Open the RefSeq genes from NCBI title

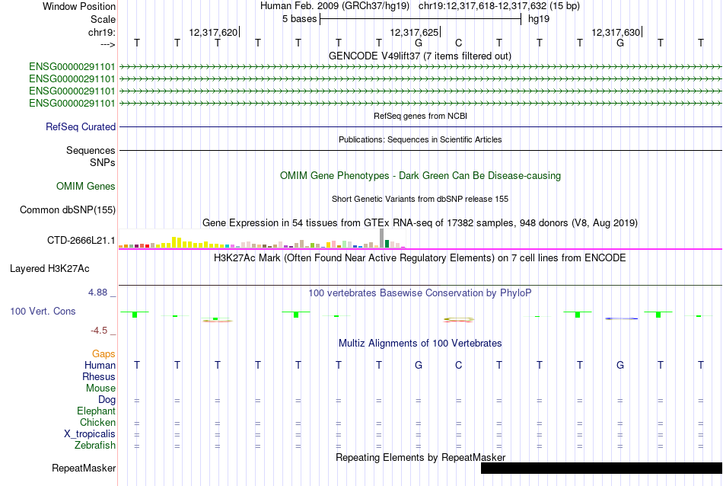point(420,116)
